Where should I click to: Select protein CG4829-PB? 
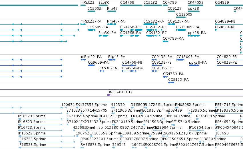230,60
